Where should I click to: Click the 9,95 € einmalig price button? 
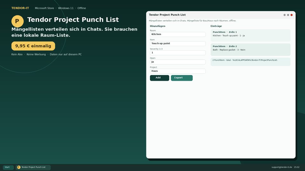pos(33,46)
